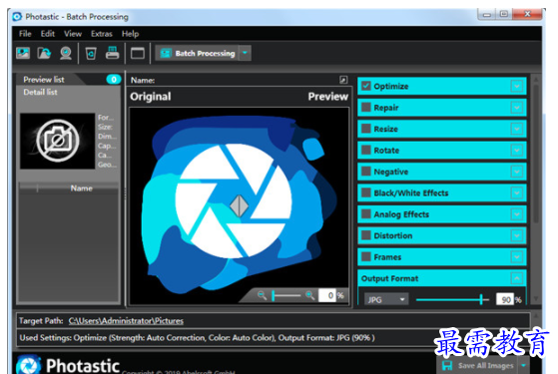Image resolution: width=558 pixels, height=374 pixels.
Task: Collapse the Output Format section arrow
Action: (x=517, y=278)
